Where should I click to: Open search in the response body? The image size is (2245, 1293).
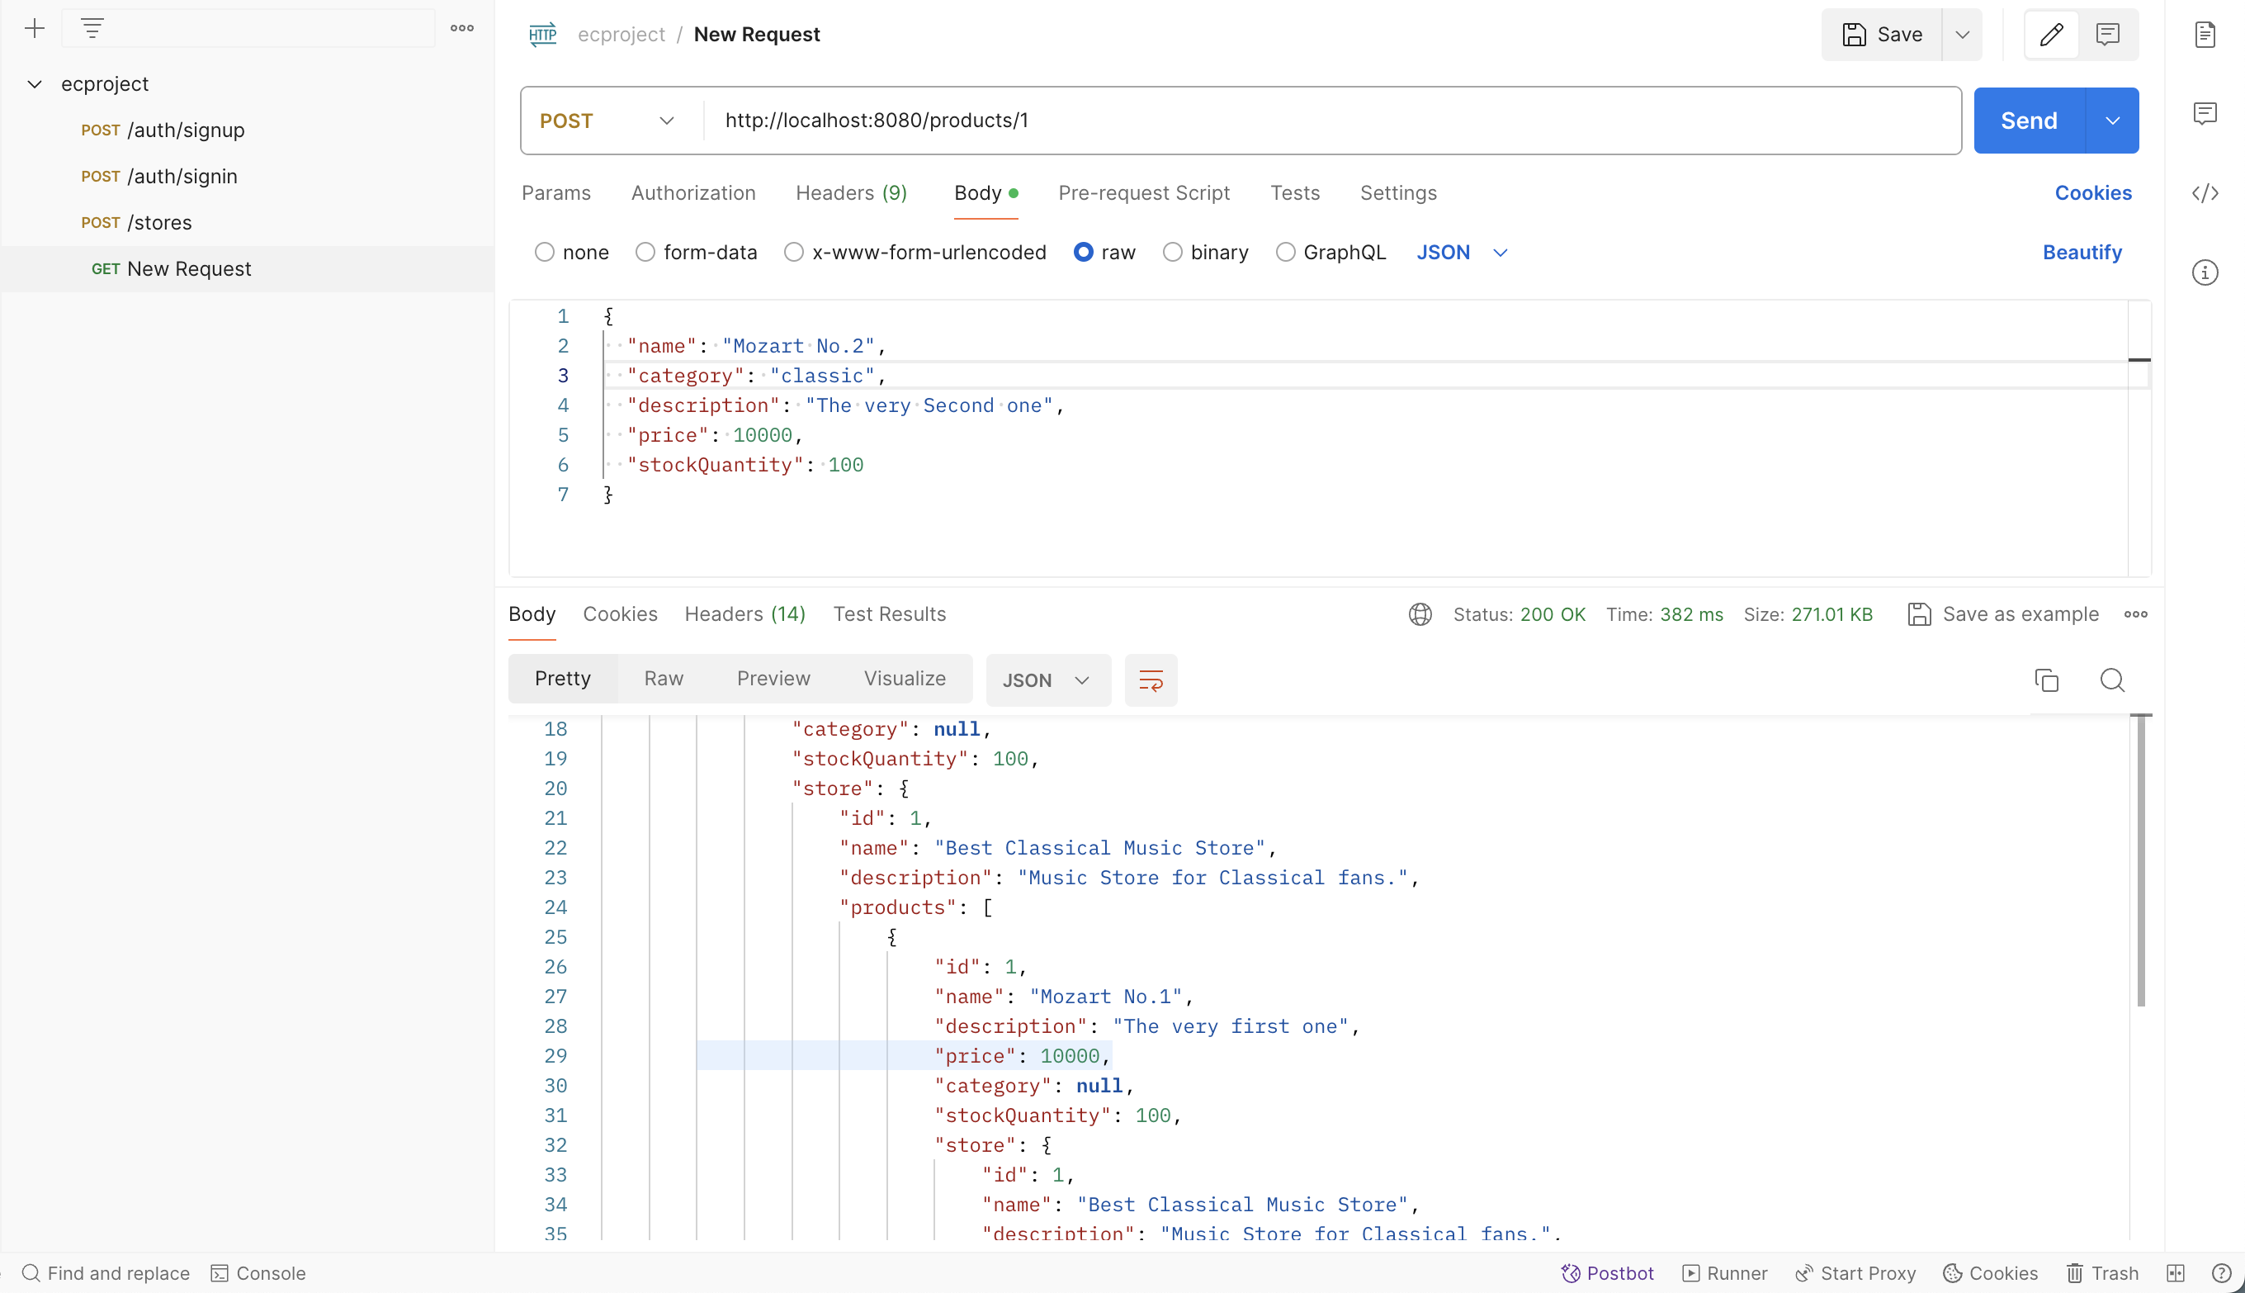point(2112,680)
